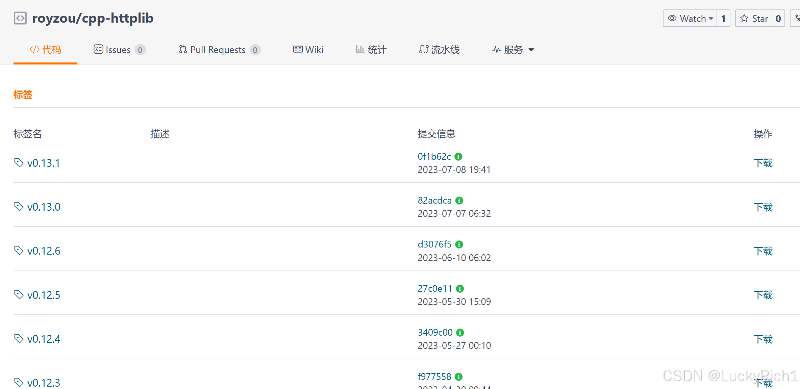The width and height of the screenshot is (800, 389).
Task: Download tag v0.12.5 via 下载
Action: click(x=763, y=295)
